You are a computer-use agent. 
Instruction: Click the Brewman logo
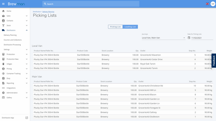pyautogui.click(x=16, y=4)
